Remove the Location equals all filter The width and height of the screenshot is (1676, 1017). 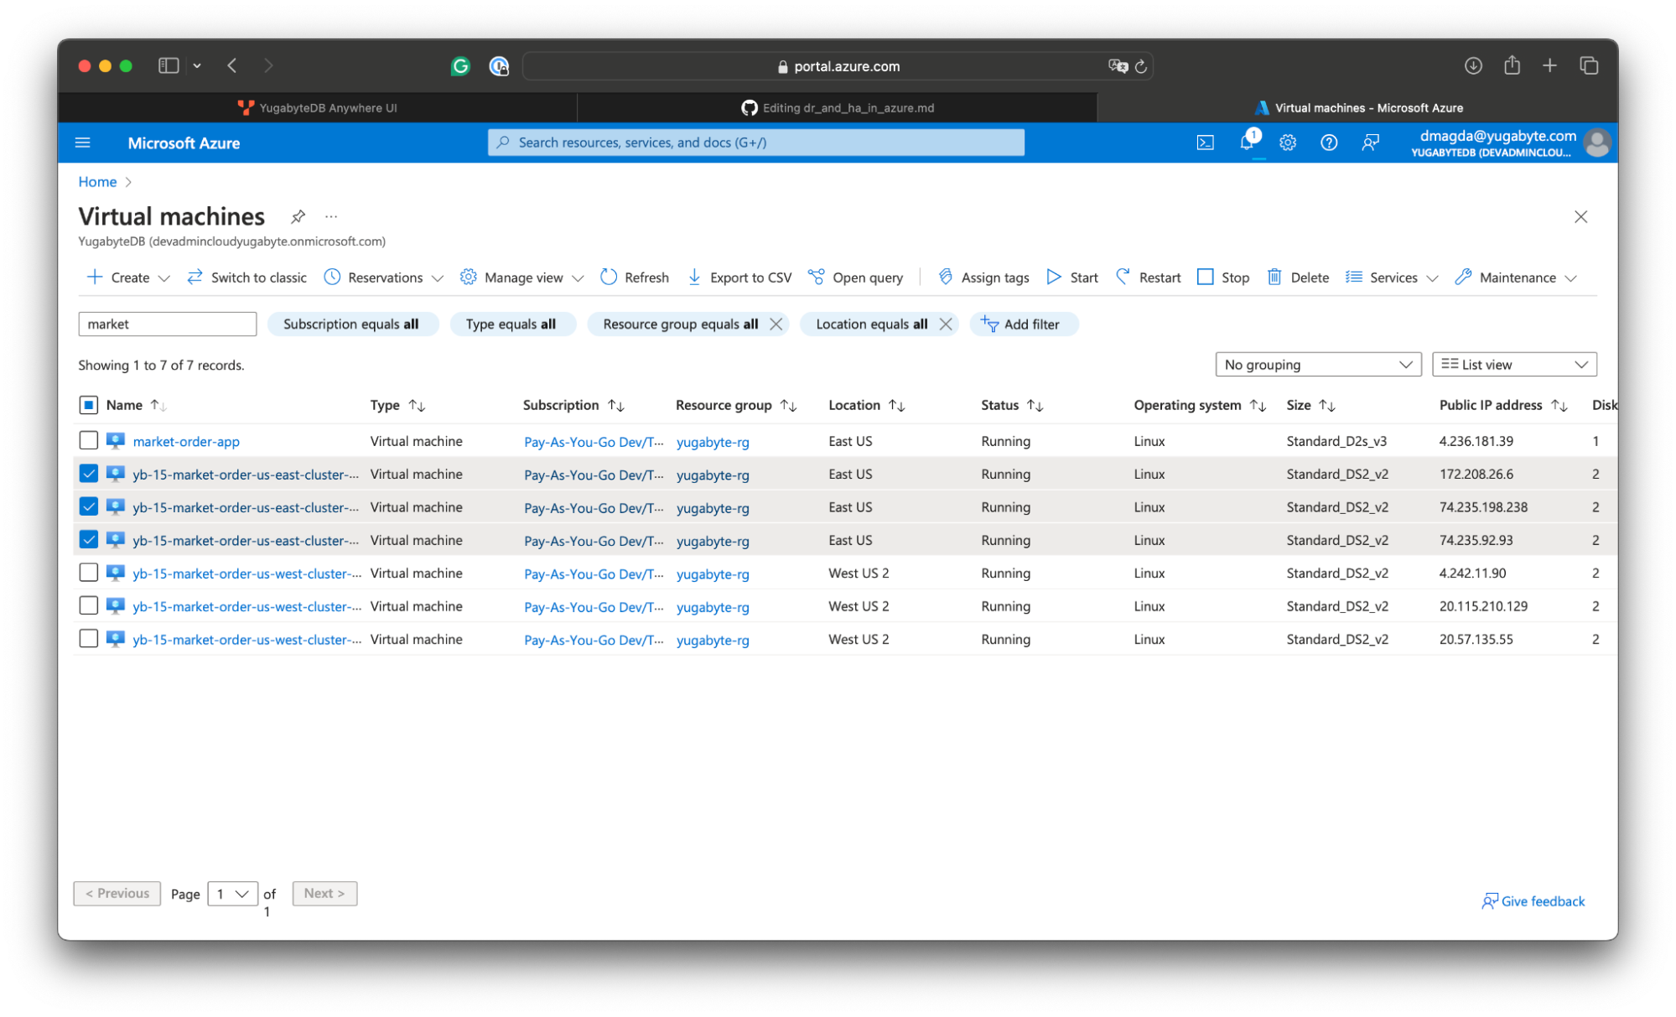tap(946, 324)
